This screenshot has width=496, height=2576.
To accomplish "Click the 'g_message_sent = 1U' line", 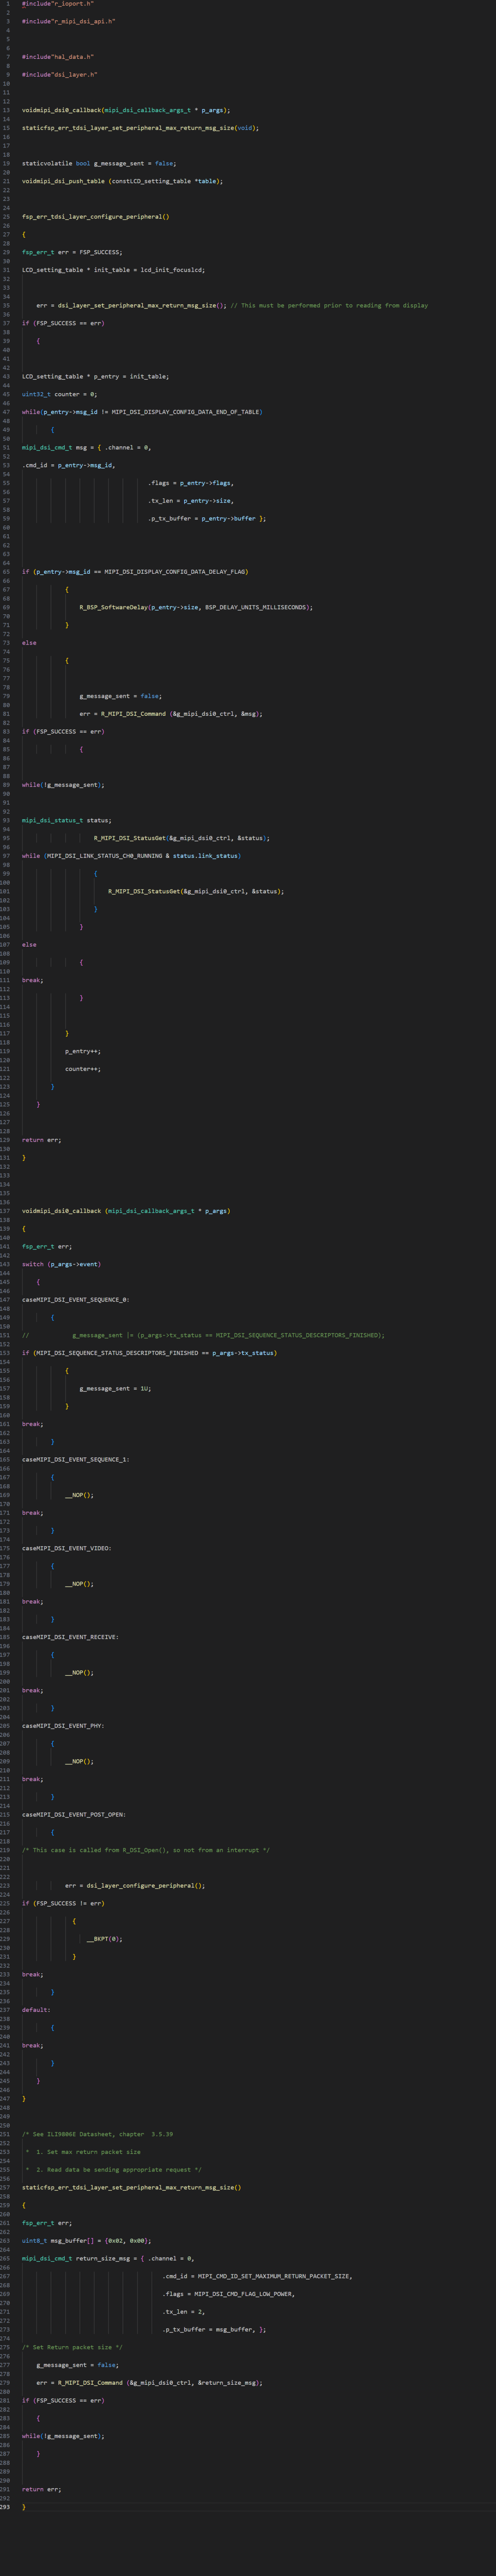I will pyautogui.click(x=116, y=1388).
